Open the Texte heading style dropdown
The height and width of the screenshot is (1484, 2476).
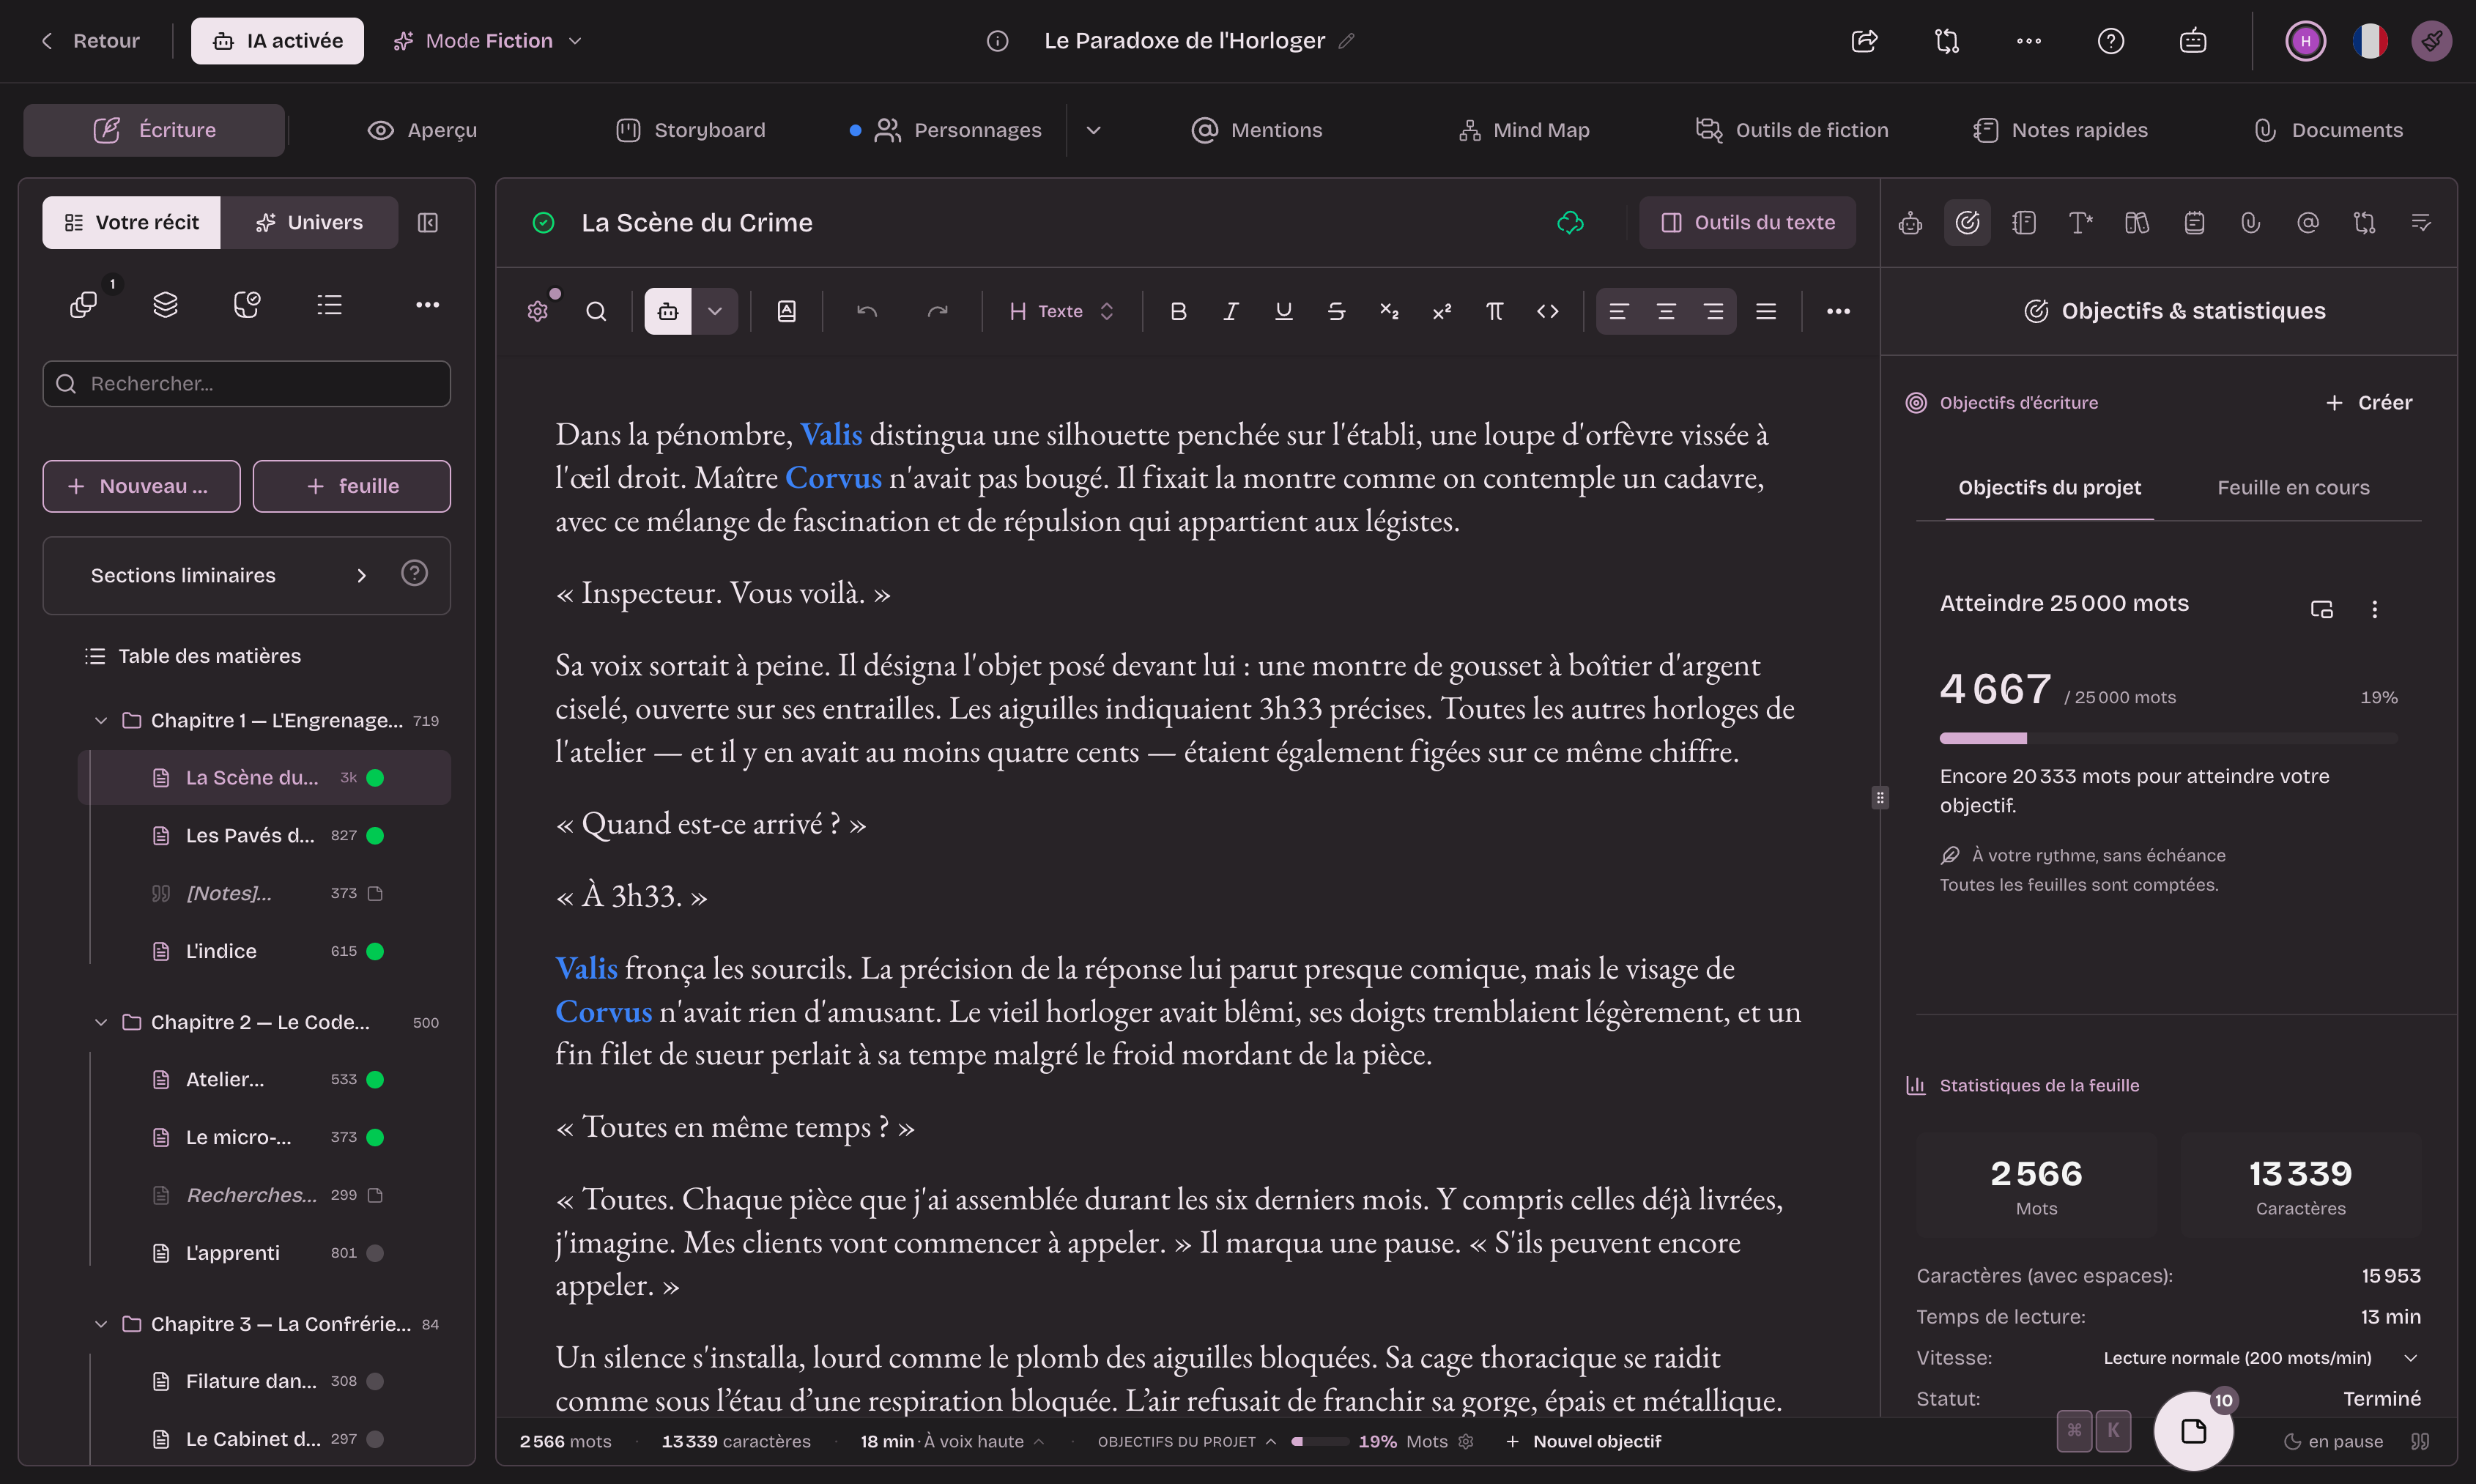tap(1061, 311)
